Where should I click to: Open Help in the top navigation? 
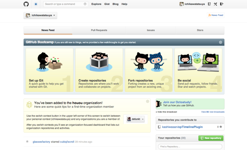pos(124,4)
